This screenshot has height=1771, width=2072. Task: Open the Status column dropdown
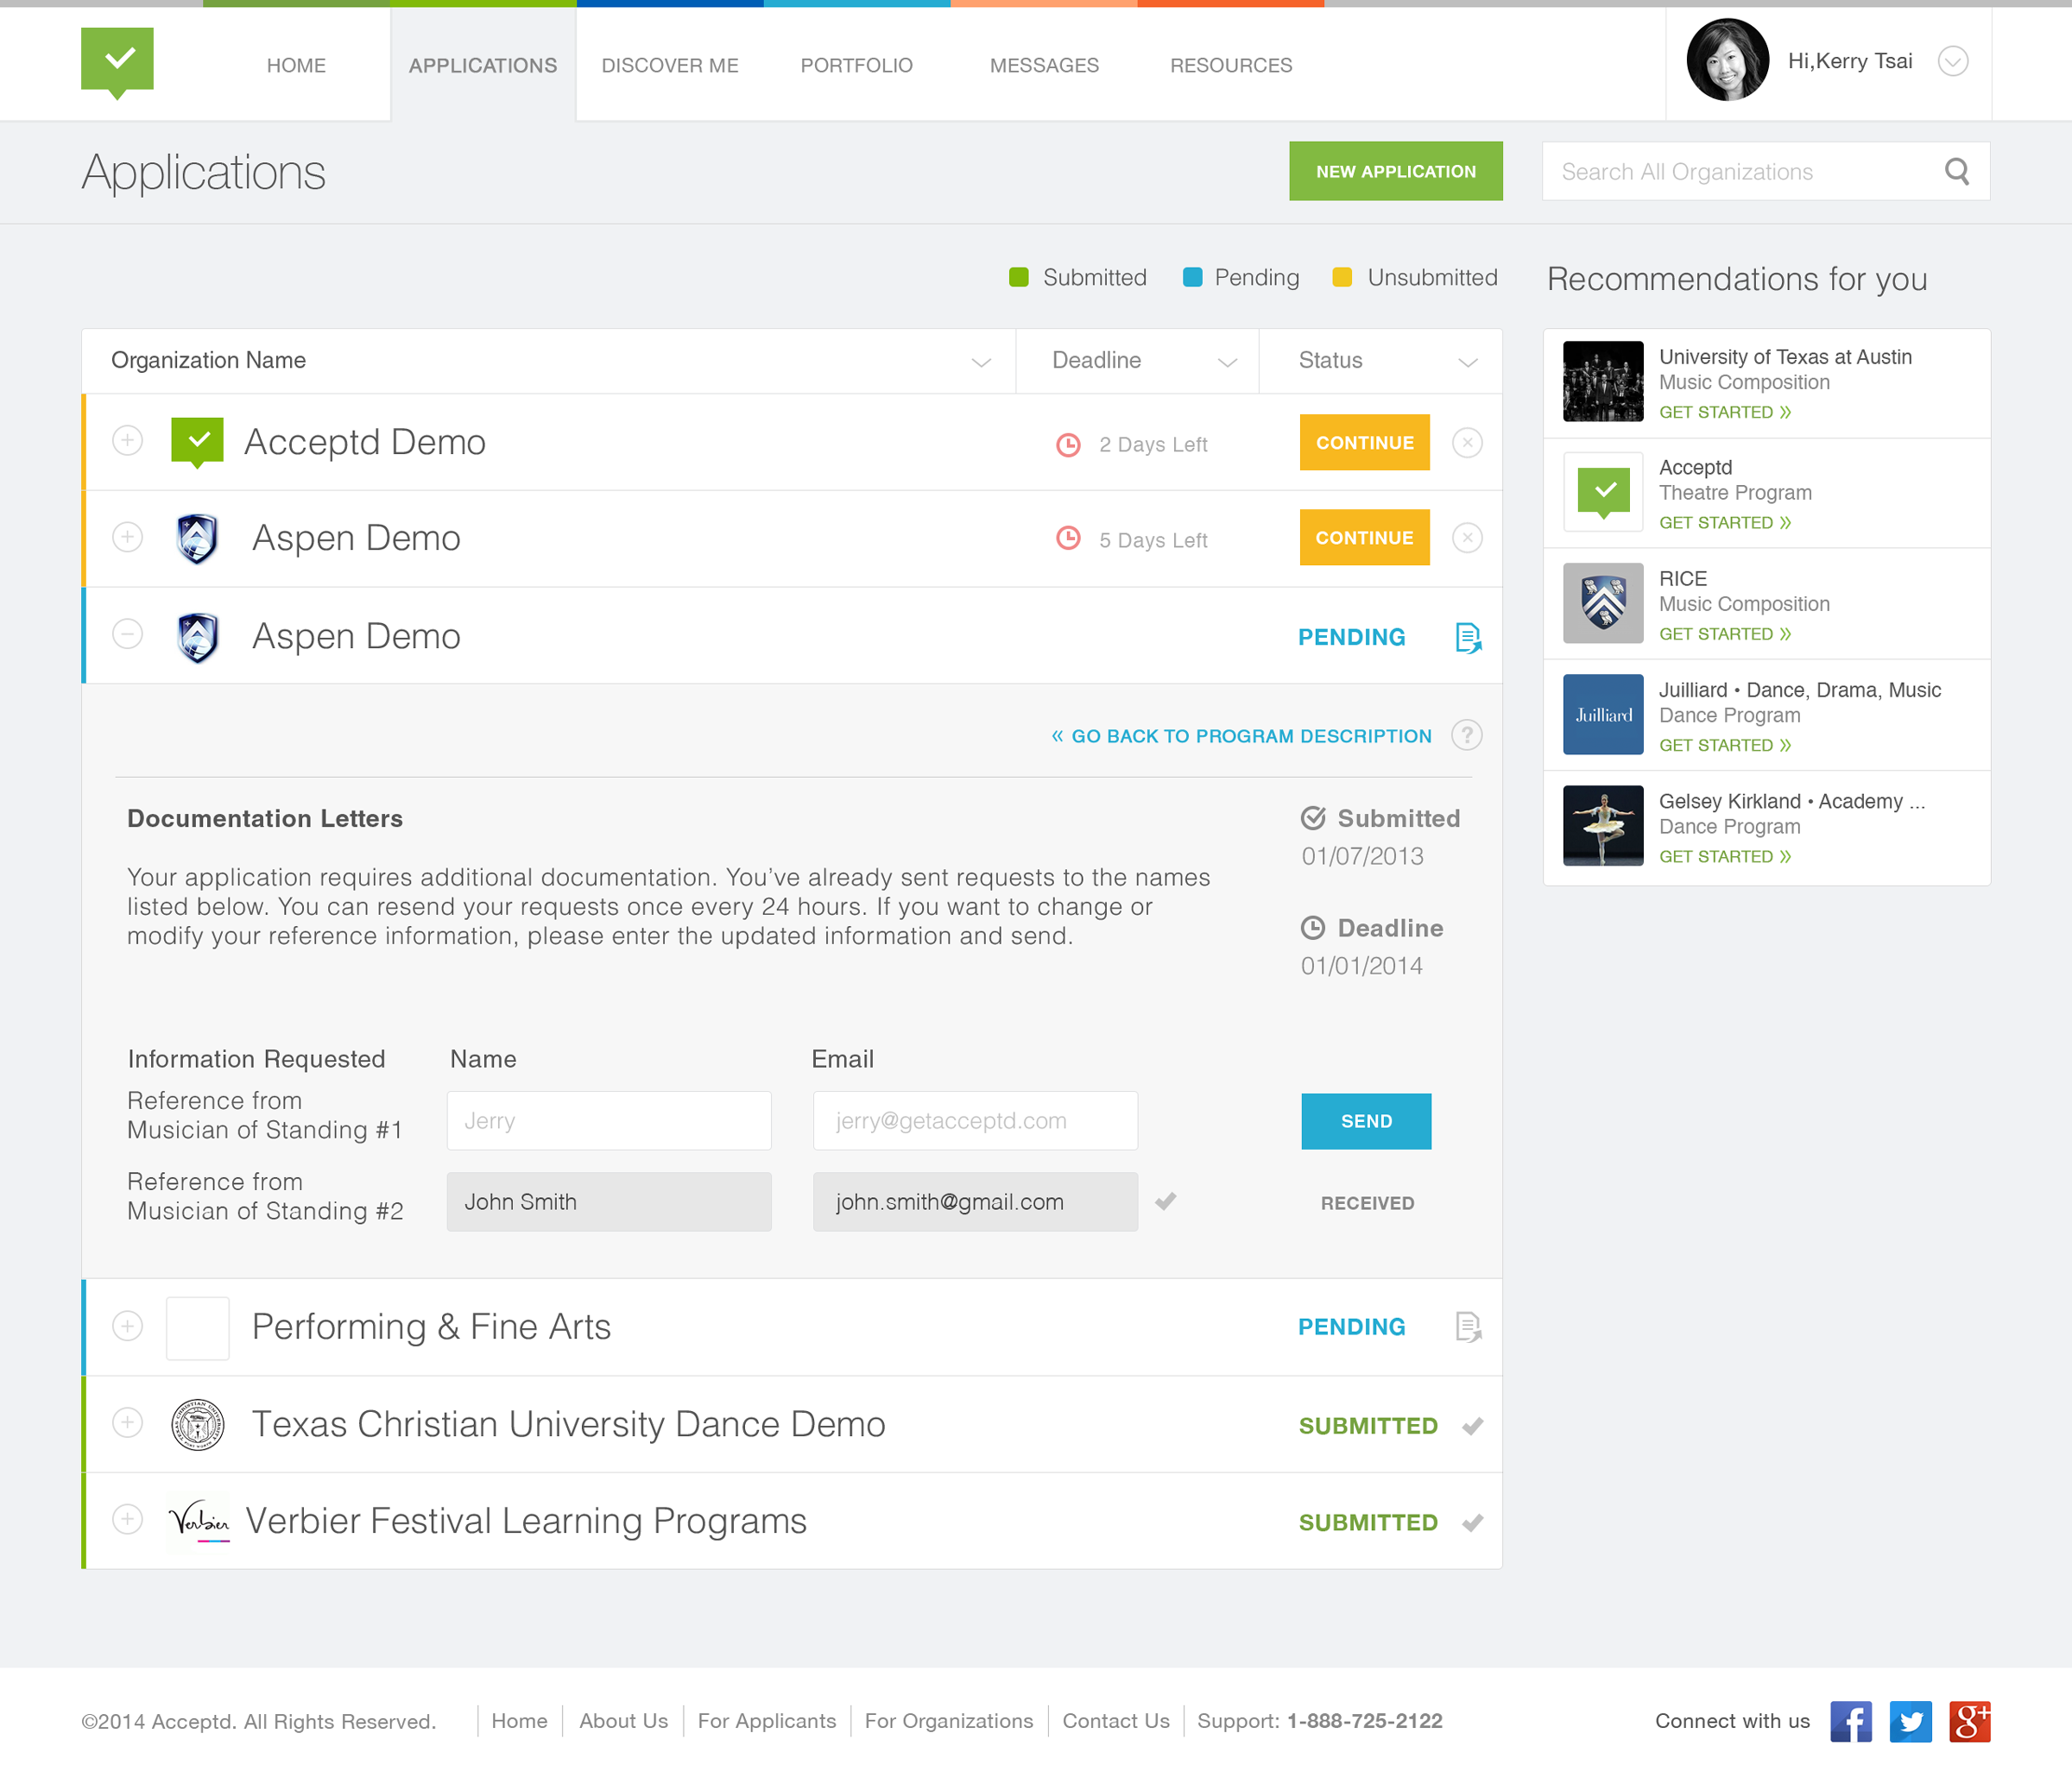(x=1467, y=362)
